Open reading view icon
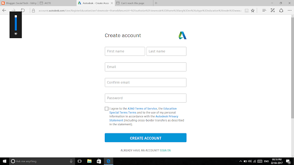The height and width of the screenshot is (165, 294). (247, 11)
